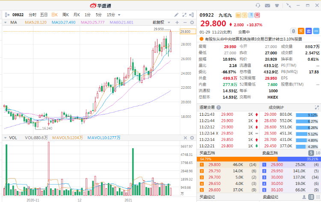321x202 pixels.
Task: Open the 逐笔交易 help question mark
Action: click(219, 107)
